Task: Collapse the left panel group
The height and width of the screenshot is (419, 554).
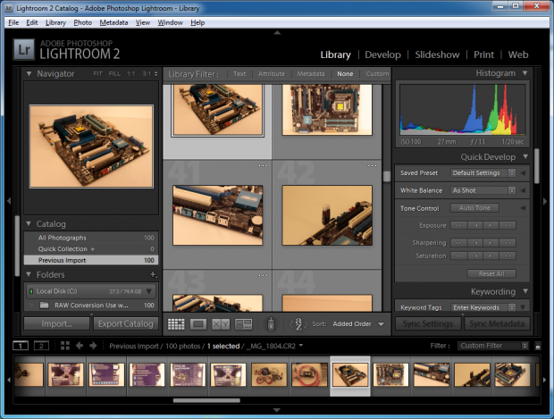Action: 9,201
